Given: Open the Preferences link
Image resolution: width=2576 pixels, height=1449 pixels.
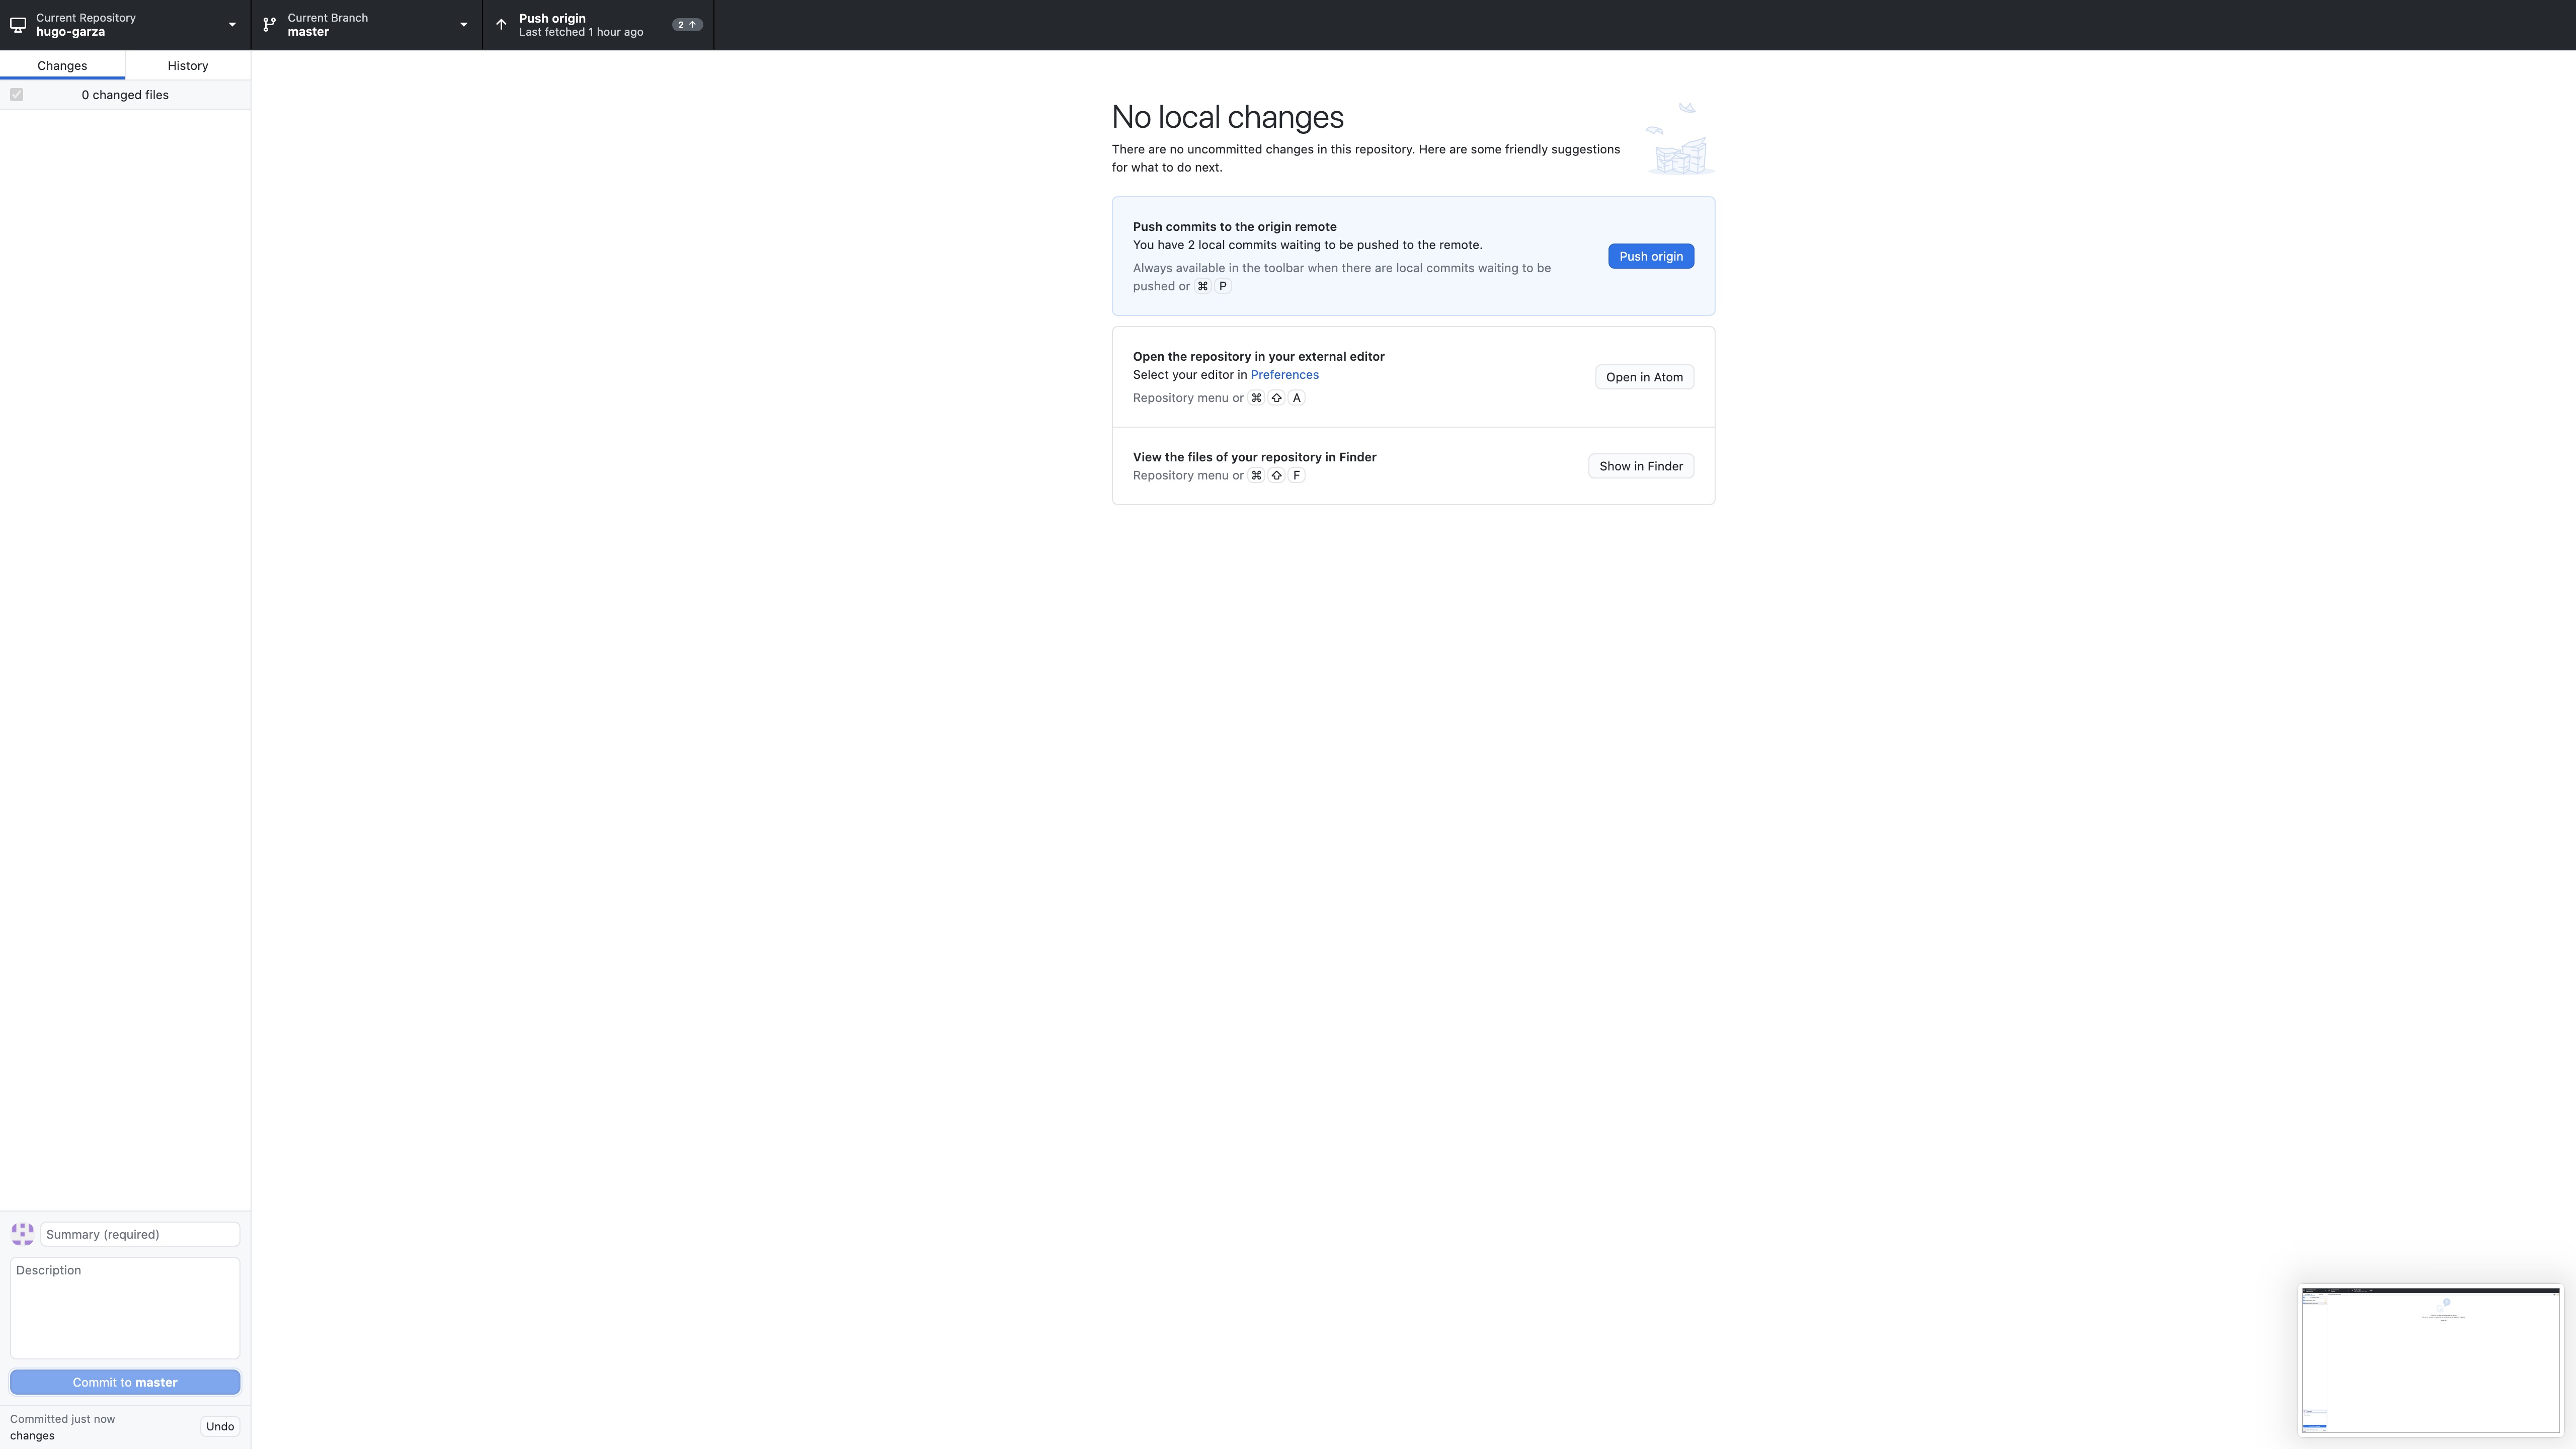Looking at the screenshot, I should (x=1284, y=375).
